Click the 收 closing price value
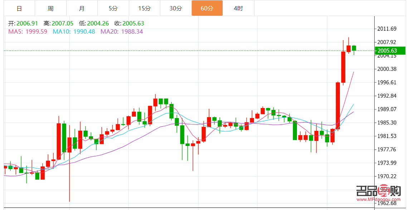Image resolution: width=409 pixels, height=210 pixels. pos(133,24)
